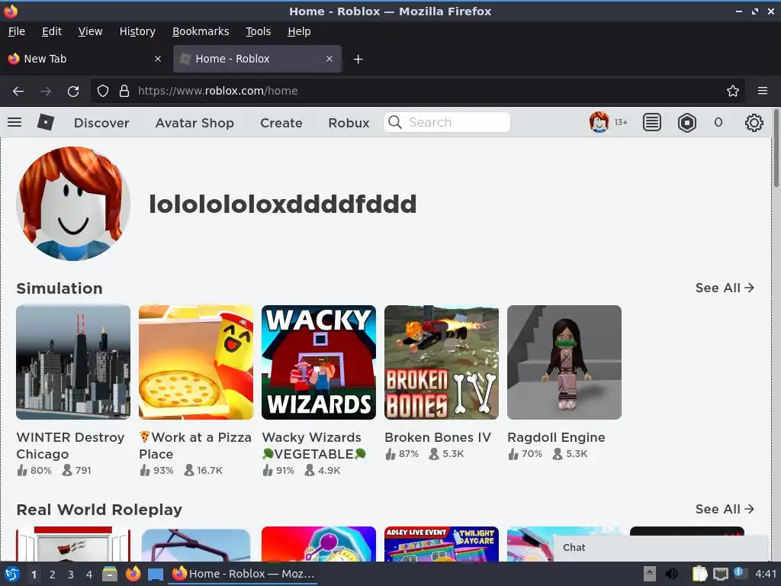This screenshot has width=781, height=586.
Task: Open the Roblox hamburger navigation menu
Action: [14, 122]
